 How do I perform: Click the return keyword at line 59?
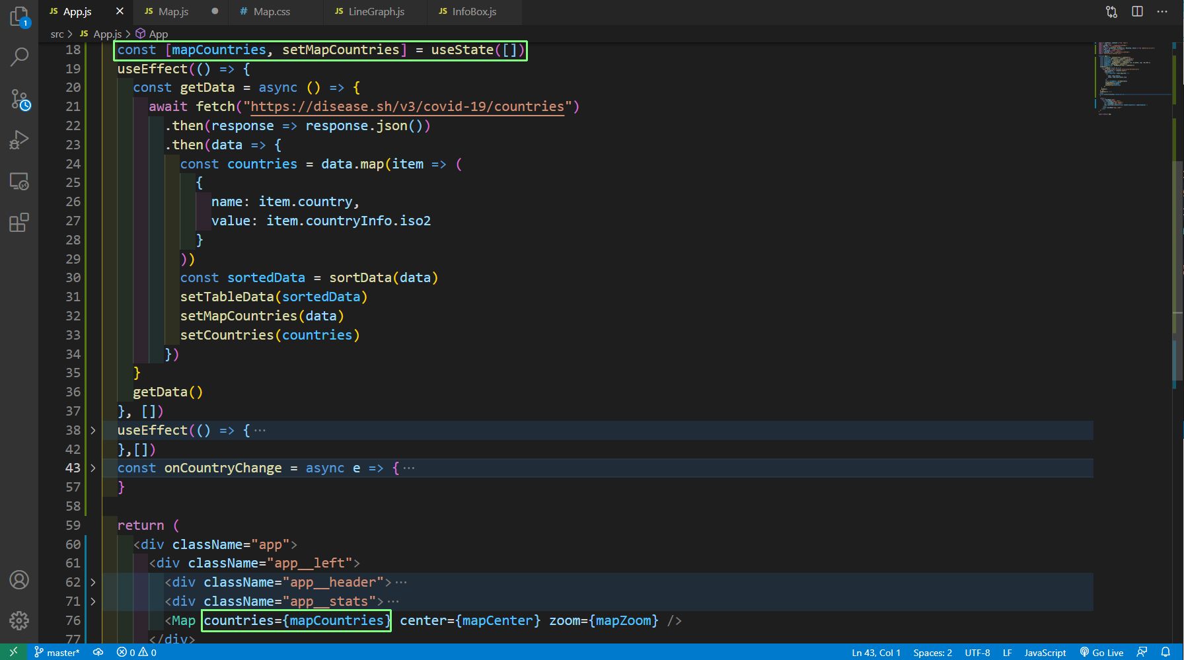click(141, 525)
